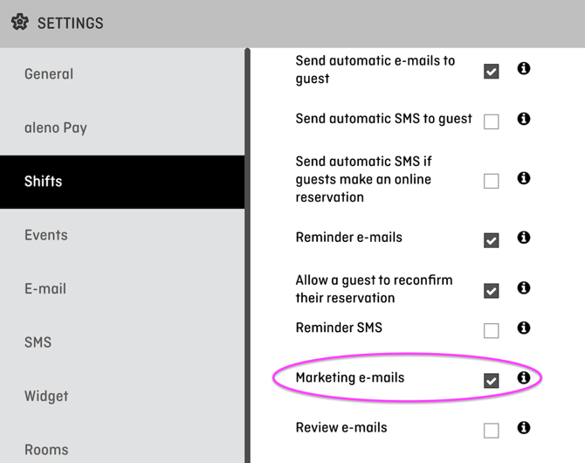Click the Send automatic SMS to guest label
The height and width of the screenshot is (463, 585).
[383, 119]
